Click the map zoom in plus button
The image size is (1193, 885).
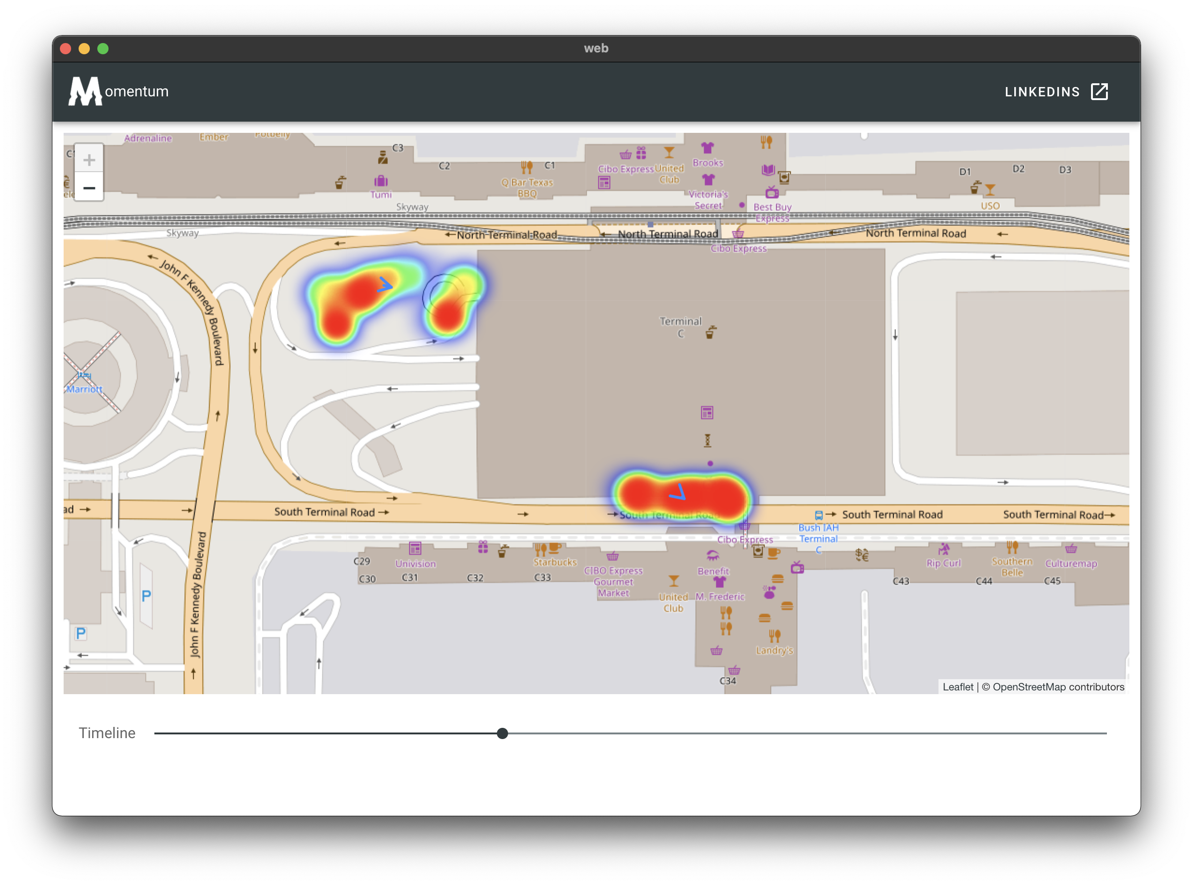pos(89,160)
